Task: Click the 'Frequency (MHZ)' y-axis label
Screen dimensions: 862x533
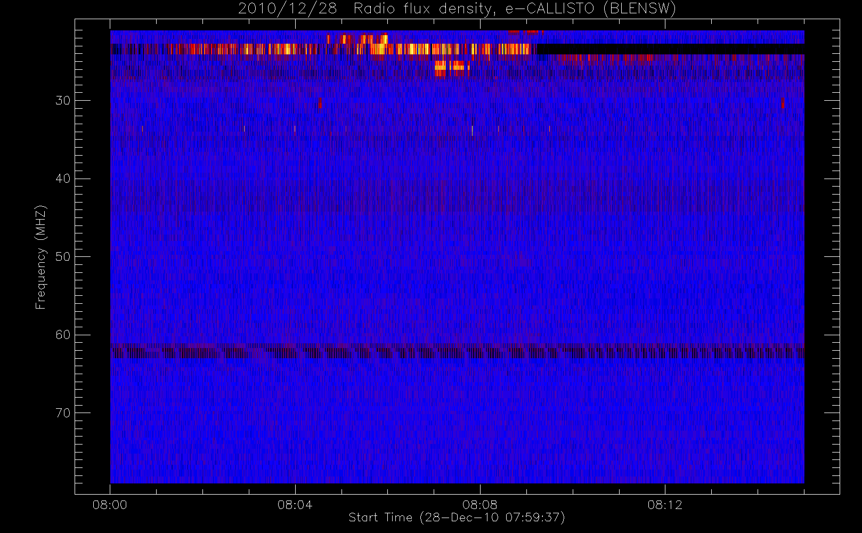Action: [41, 256]
